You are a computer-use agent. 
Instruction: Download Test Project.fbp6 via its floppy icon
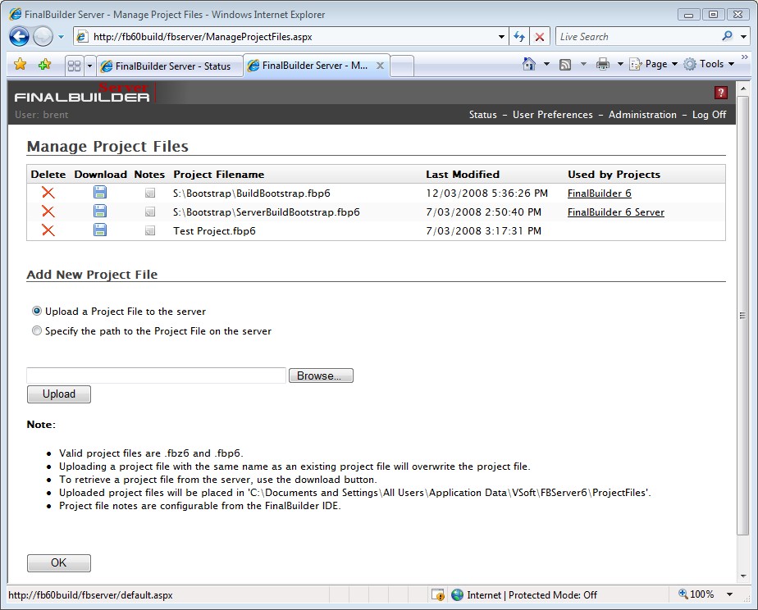point(100,230)
